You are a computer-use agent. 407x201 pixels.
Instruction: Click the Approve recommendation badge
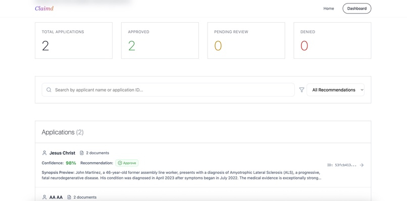pyautogui.click(x=127, y=163)
